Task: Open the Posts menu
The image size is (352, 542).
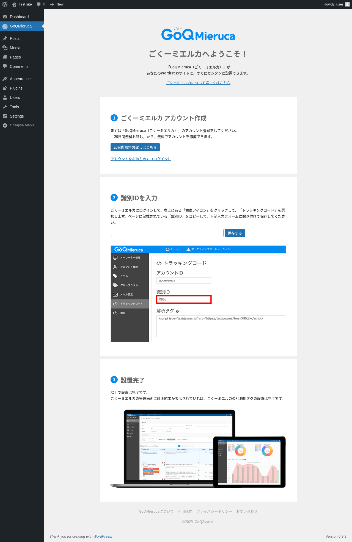Action: pos(22,38)
